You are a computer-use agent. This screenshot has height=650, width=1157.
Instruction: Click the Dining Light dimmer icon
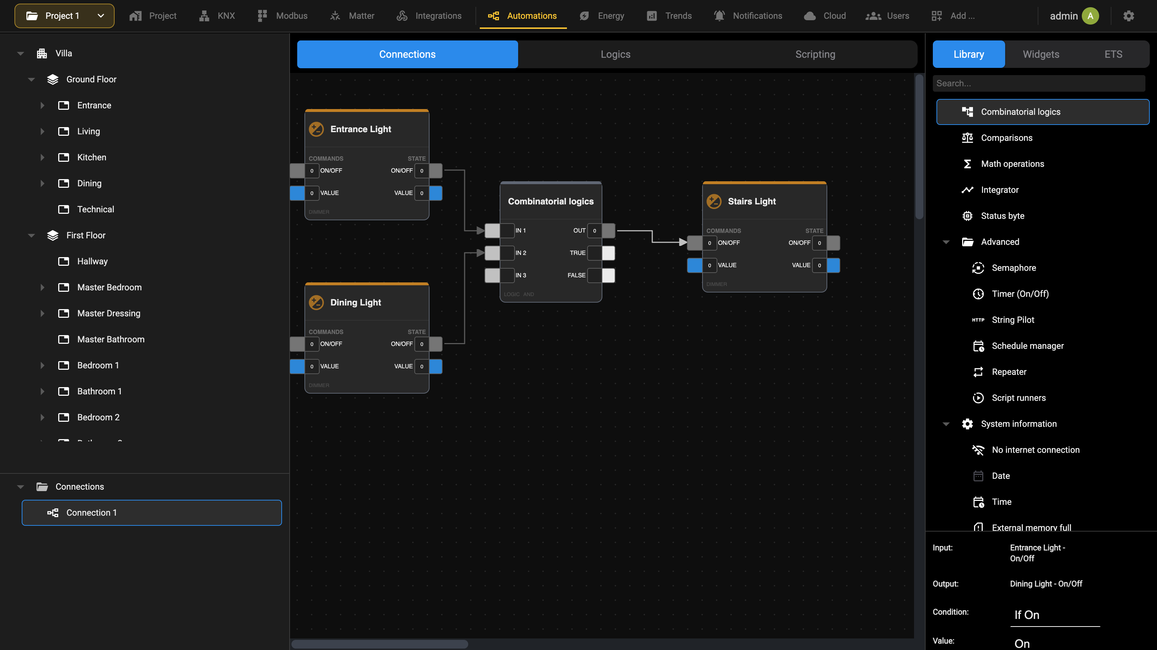pyautogui.click(x=316, y=302)
